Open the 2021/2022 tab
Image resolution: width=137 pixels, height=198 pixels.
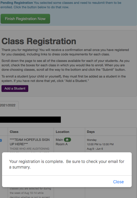8,105
